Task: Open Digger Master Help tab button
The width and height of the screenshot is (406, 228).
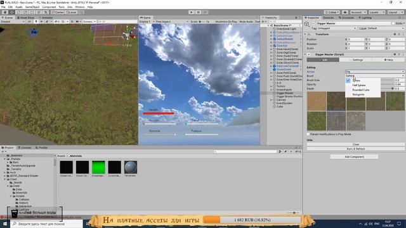Action: coord(388,60)
